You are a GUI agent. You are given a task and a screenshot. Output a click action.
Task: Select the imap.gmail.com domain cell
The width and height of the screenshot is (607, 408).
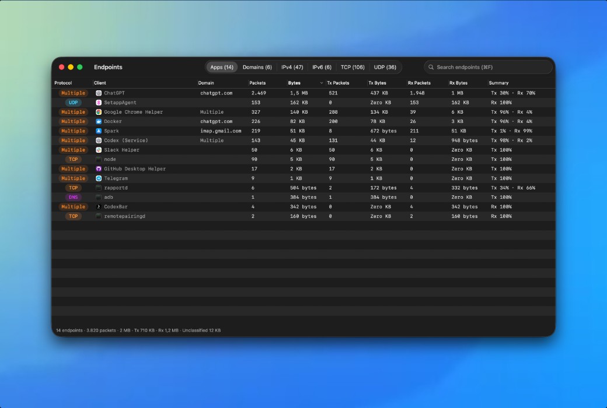221,131
